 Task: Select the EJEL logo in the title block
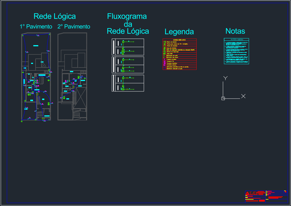point(252,193)
